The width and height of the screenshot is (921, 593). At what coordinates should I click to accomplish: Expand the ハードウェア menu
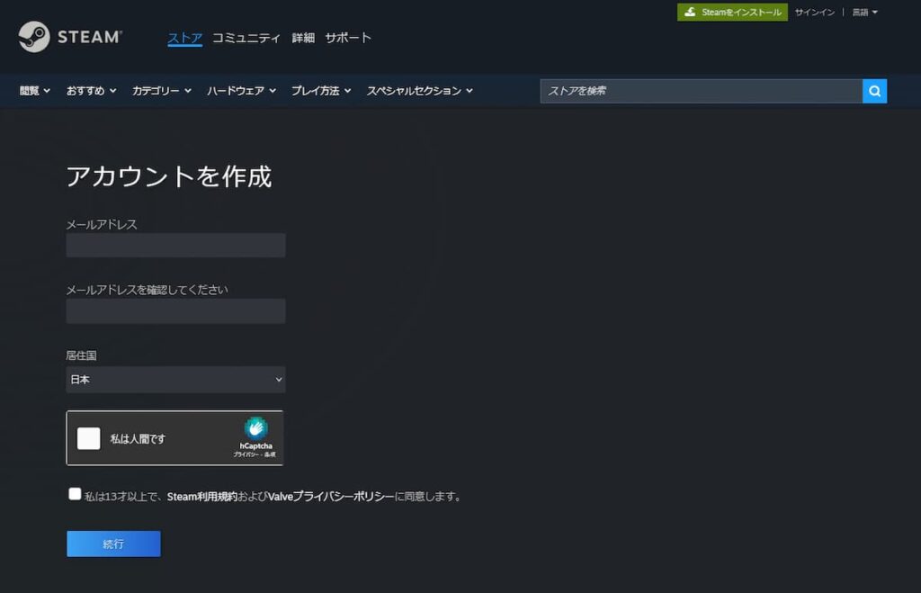click(241, 91)
